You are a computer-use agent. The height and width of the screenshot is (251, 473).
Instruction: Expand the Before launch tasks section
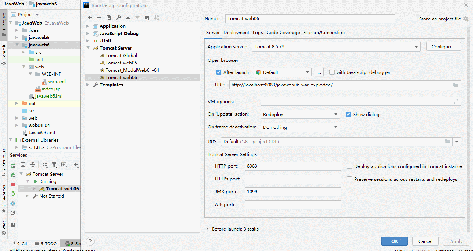click(x=208, y=229)
